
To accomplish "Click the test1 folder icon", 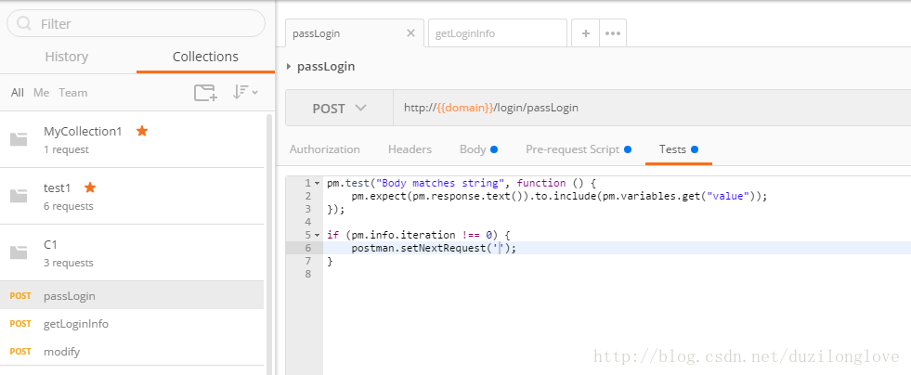I will point(19,196).
